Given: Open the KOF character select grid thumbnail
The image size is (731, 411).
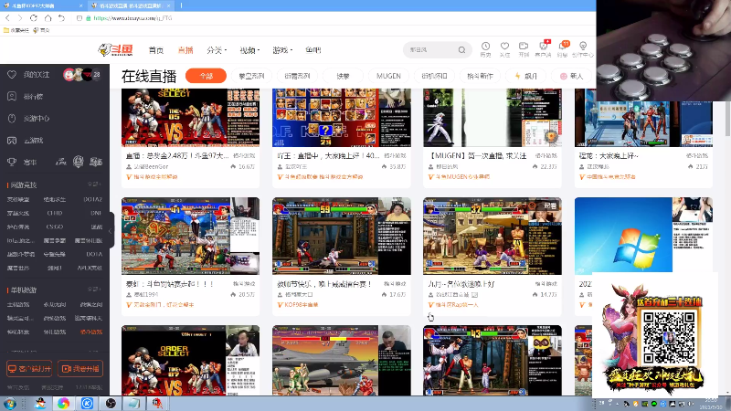Looking at the screenshot, I should [x=341, y=118].
